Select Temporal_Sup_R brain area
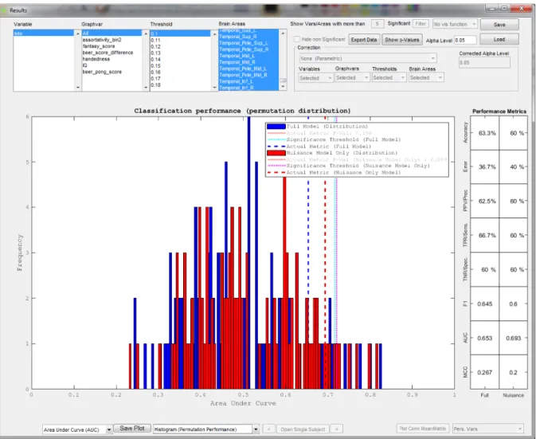Screen dimensions: 536x439 pyautogui.click(x=248, y=37)
